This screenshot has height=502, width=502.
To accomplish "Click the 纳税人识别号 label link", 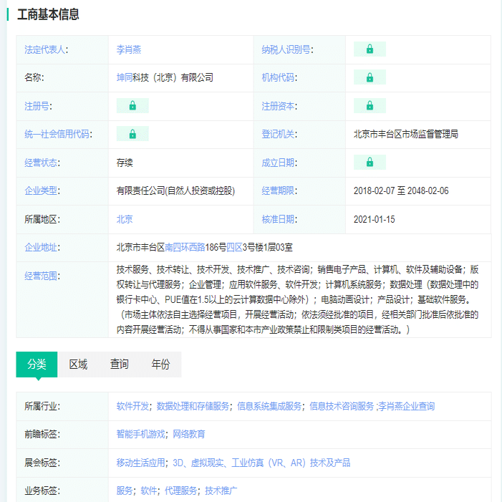I will point(286,49).
